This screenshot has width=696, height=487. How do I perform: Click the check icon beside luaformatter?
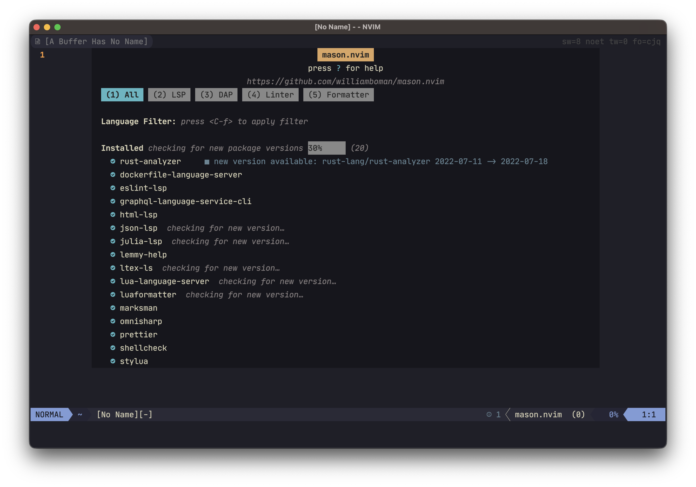113,294
